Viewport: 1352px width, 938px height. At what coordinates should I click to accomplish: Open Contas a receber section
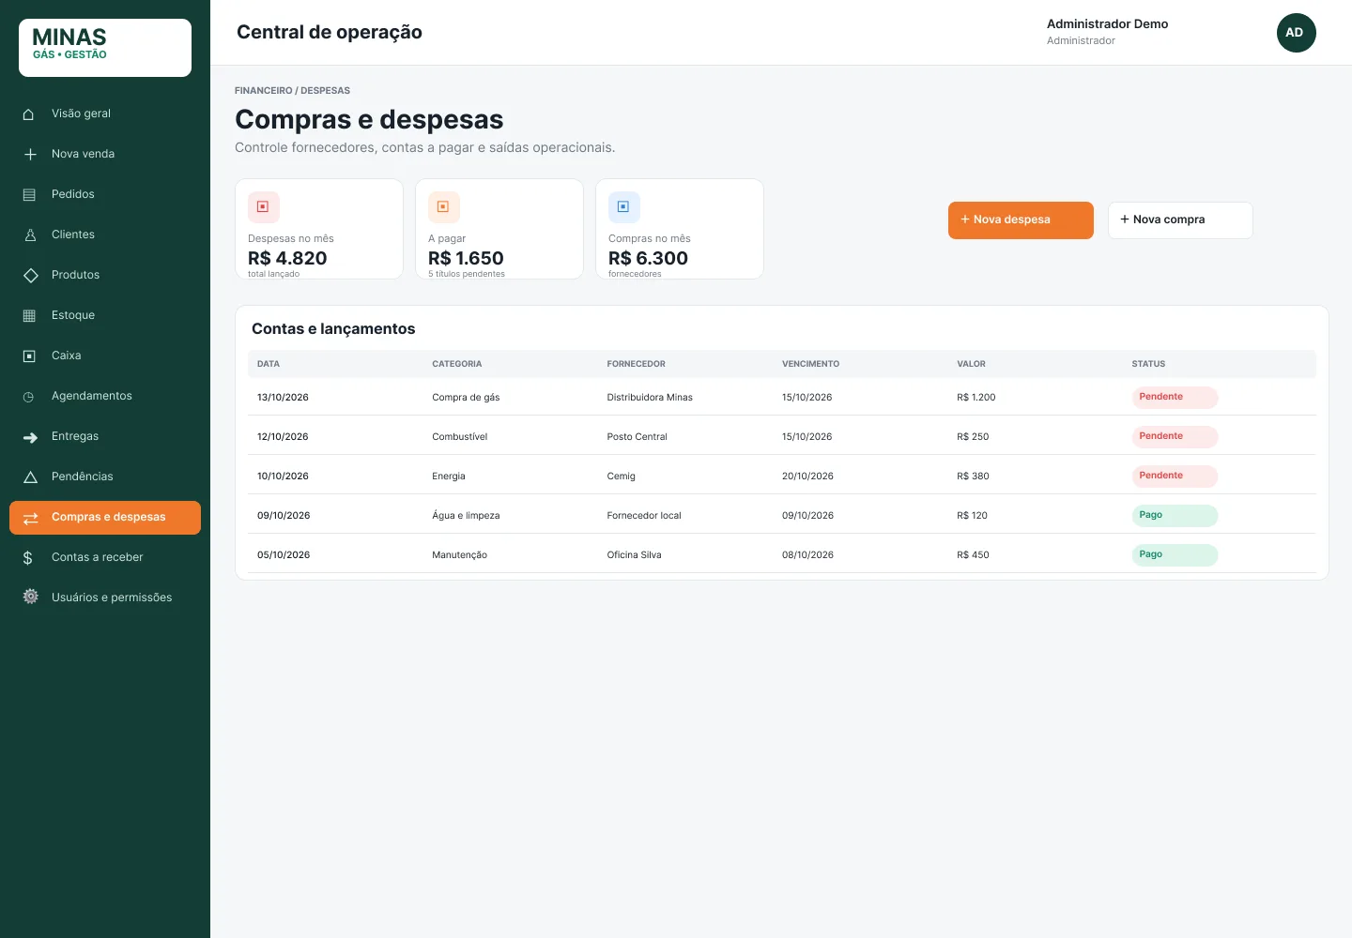click(105, 558)
